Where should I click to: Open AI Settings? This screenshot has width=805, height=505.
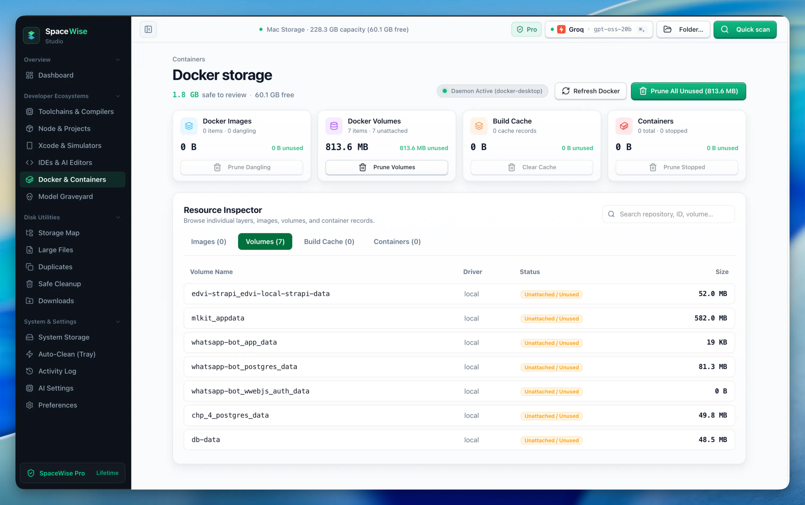point(73,389)
